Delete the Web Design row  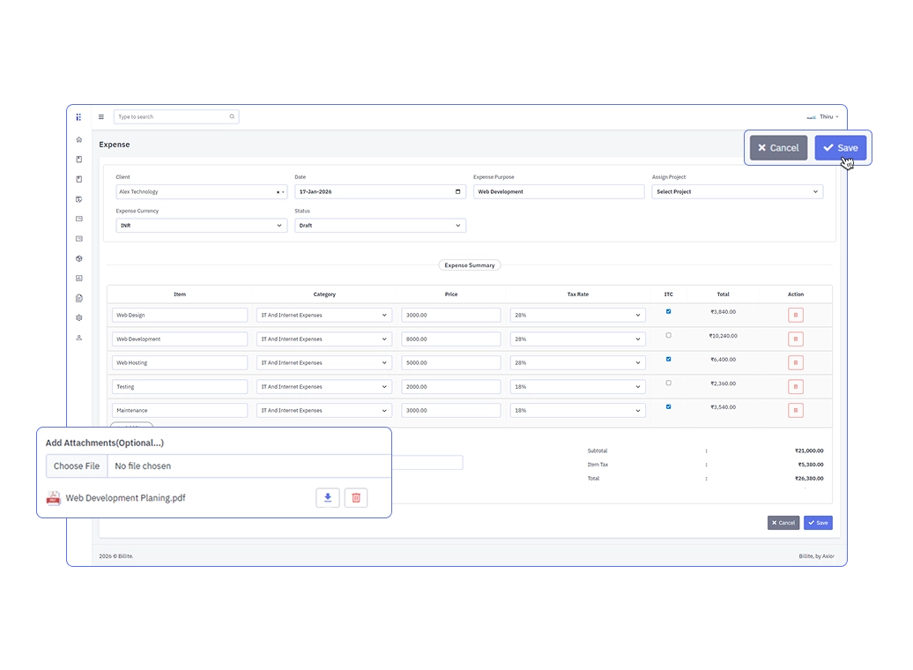tap(796, 316)
